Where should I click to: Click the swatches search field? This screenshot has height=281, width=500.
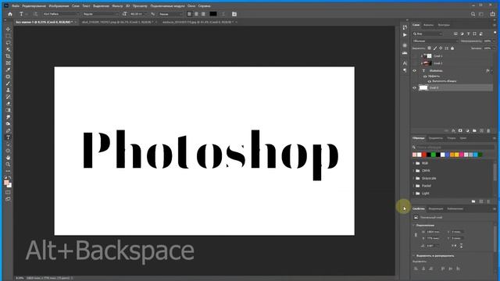pyautogui.click(x=453, y=148)
